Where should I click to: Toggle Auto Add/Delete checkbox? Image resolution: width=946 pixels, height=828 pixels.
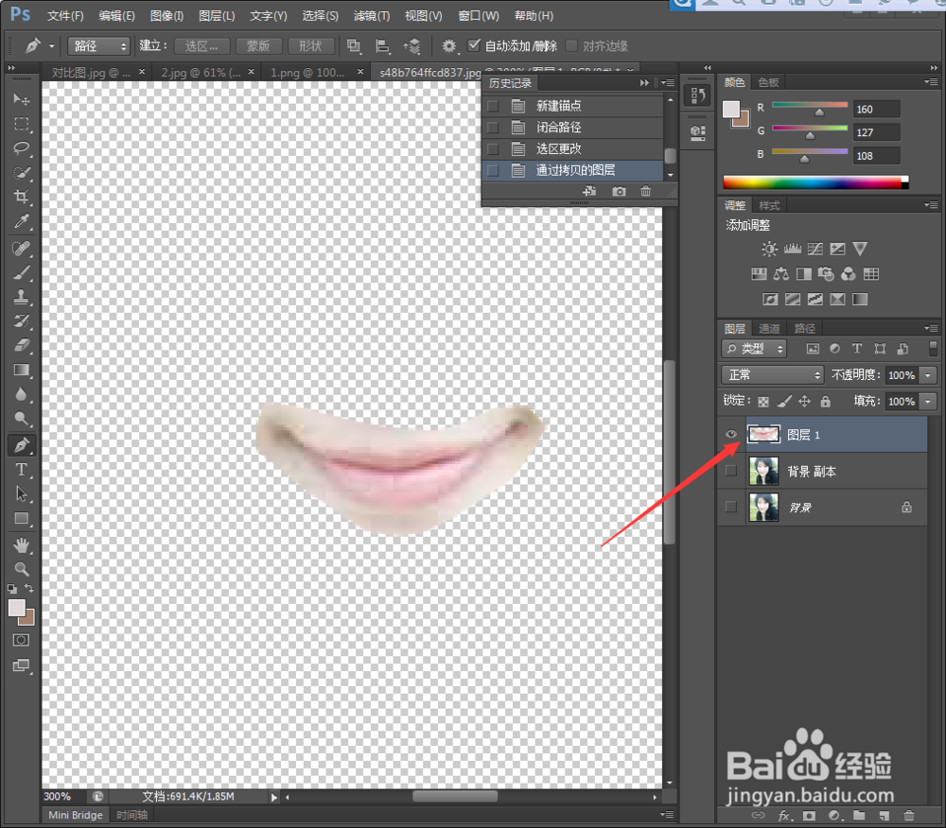[x=474, y=45]
